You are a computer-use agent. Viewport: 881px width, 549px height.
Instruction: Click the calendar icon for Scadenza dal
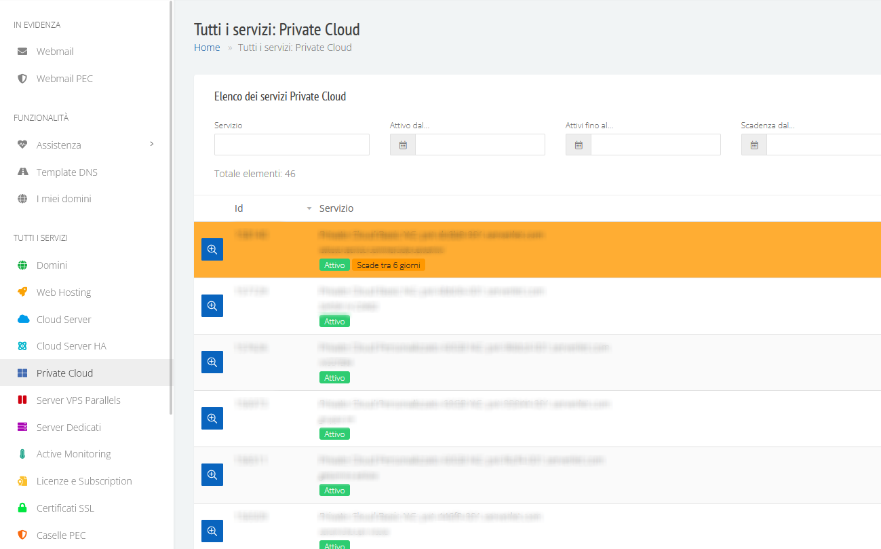tap(754, 145)
